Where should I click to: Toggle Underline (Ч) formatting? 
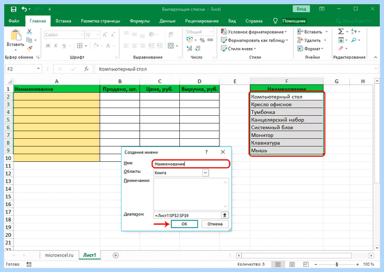pyautogui.click(x=64, y=46)
